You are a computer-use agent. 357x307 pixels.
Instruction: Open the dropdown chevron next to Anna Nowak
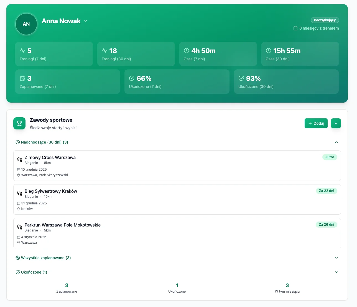(x=86, y=21)
